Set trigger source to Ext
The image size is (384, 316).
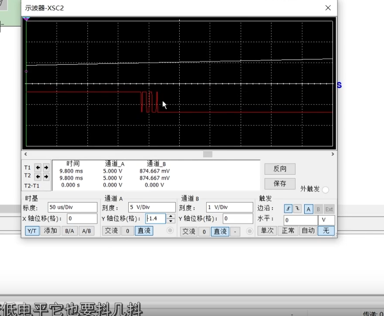[329, 209]
